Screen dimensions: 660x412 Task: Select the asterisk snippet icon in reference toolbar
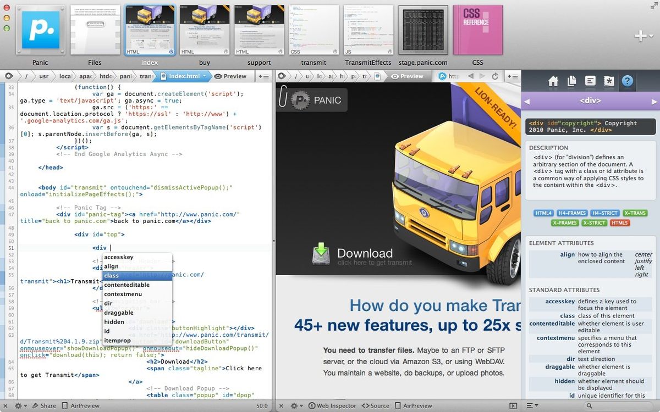click(608, 81)
